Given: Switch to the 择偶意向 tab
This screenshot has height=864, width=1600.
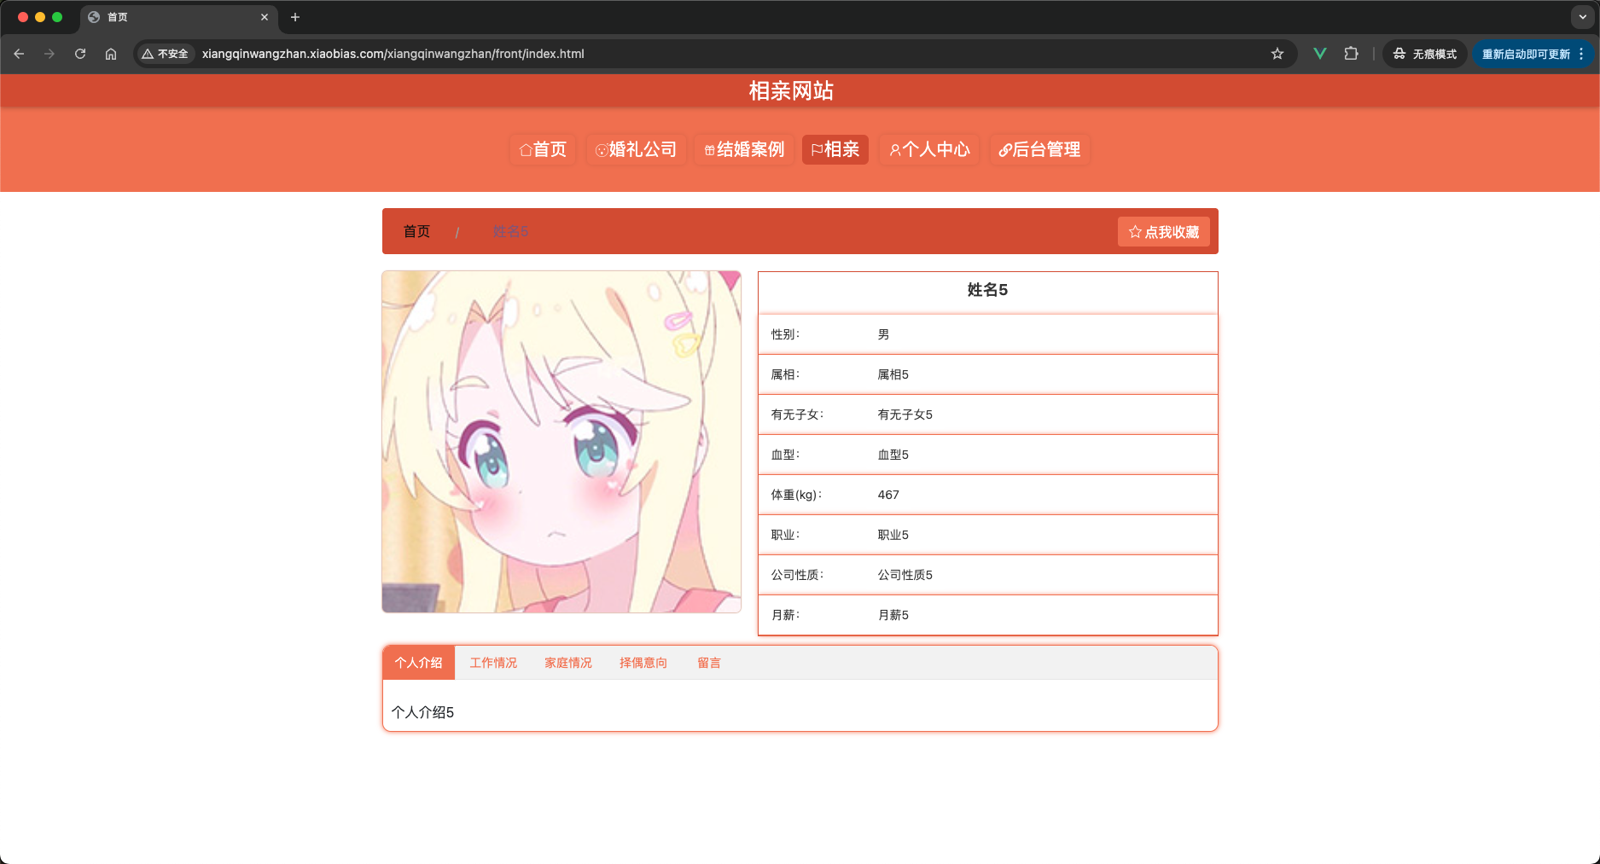Looking at the screenshot, I should [x=643, y=663].
